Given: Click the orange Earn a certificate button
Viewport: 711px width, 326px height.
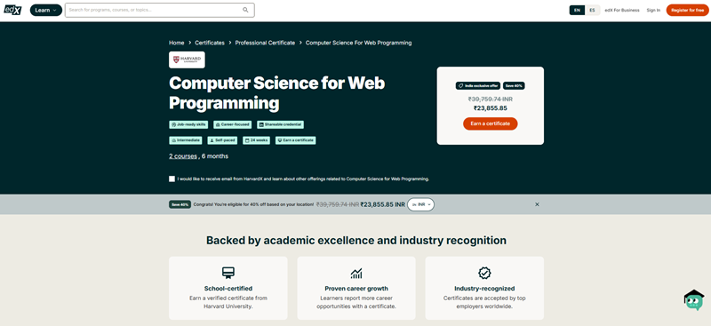Looking at the screenshot, I should [x=491, y=123].
